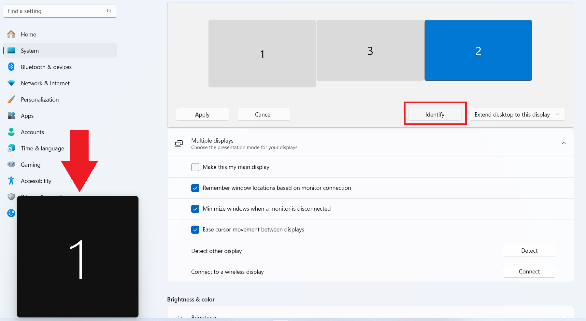Image resolution: width=586 pixels, height=321 pixels.
Task: Click the Apps icon in sidebar
Action: 11,116
